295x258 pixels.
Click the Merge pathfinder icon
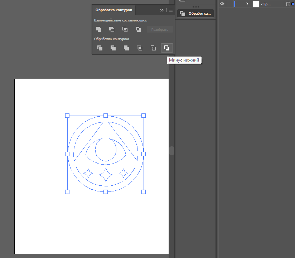tap(126, 48)
